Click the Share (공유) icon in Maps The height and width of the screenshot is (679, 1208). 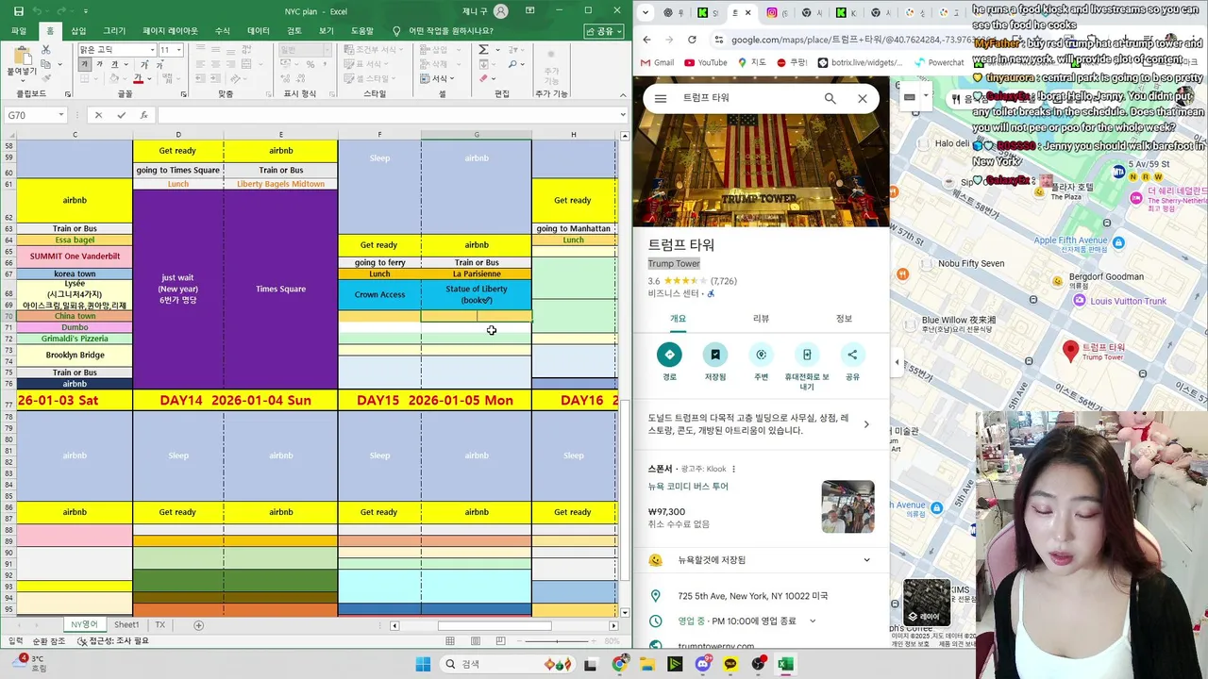pos(852,355)
